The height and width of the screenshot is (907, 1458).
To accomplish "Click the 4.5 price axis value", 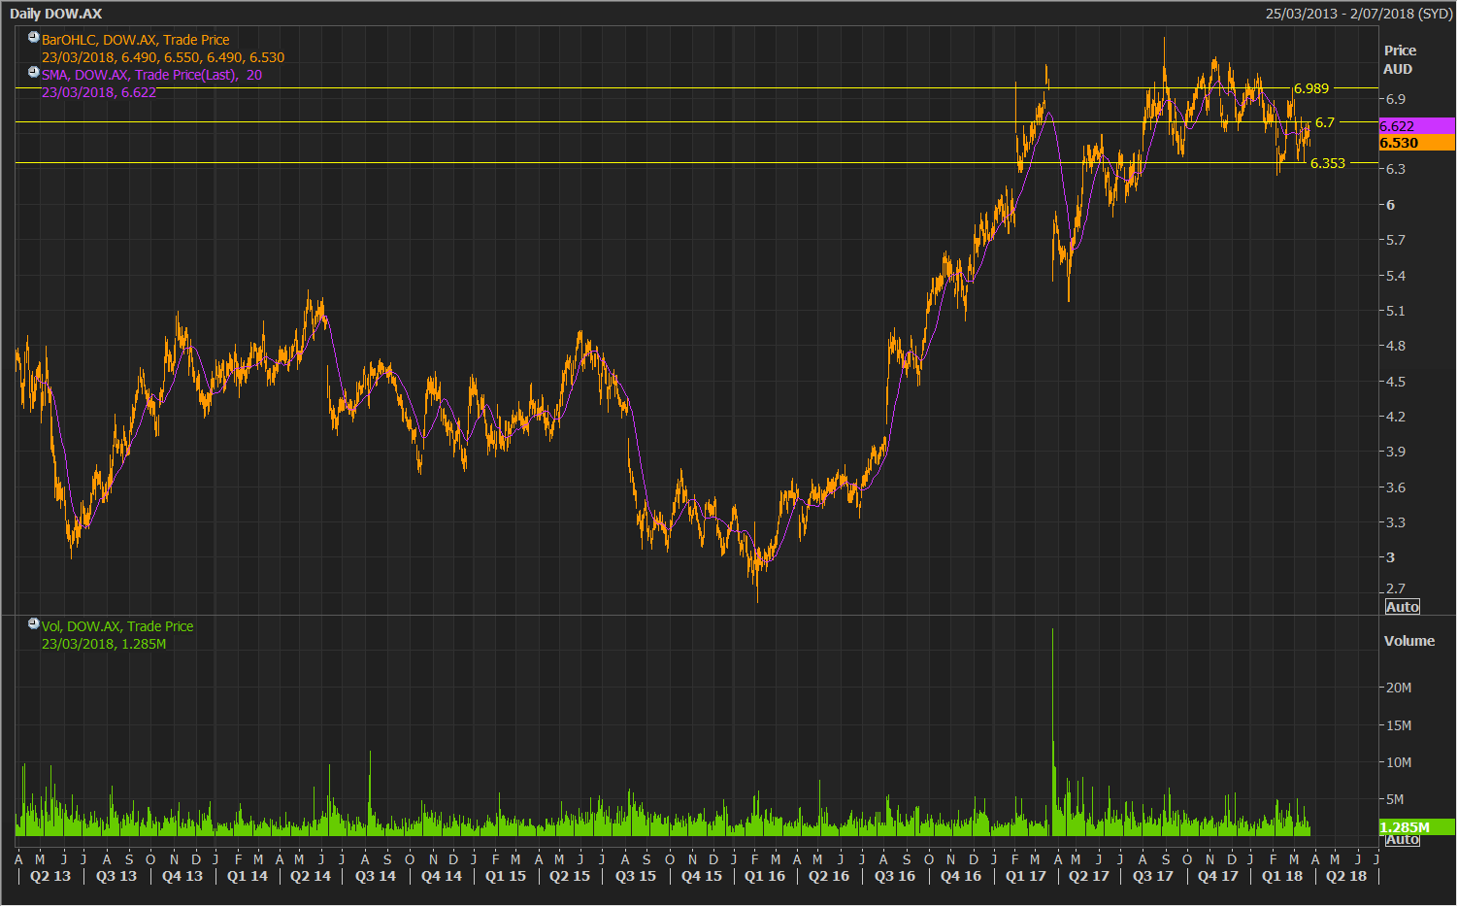I will point(1396,382).
